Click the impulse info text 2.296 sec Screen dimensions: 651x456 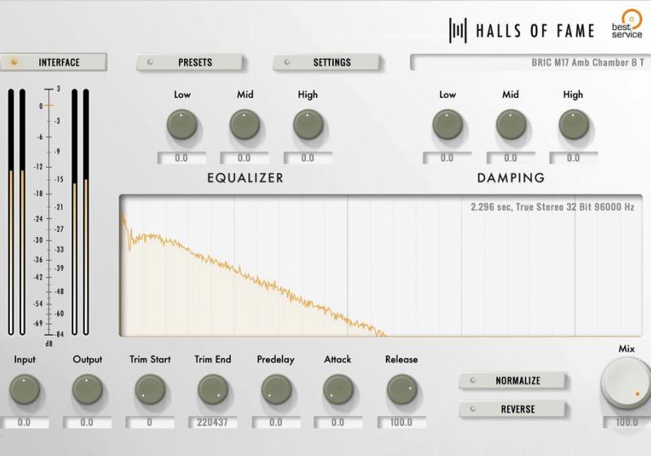(x=553, y=207)
